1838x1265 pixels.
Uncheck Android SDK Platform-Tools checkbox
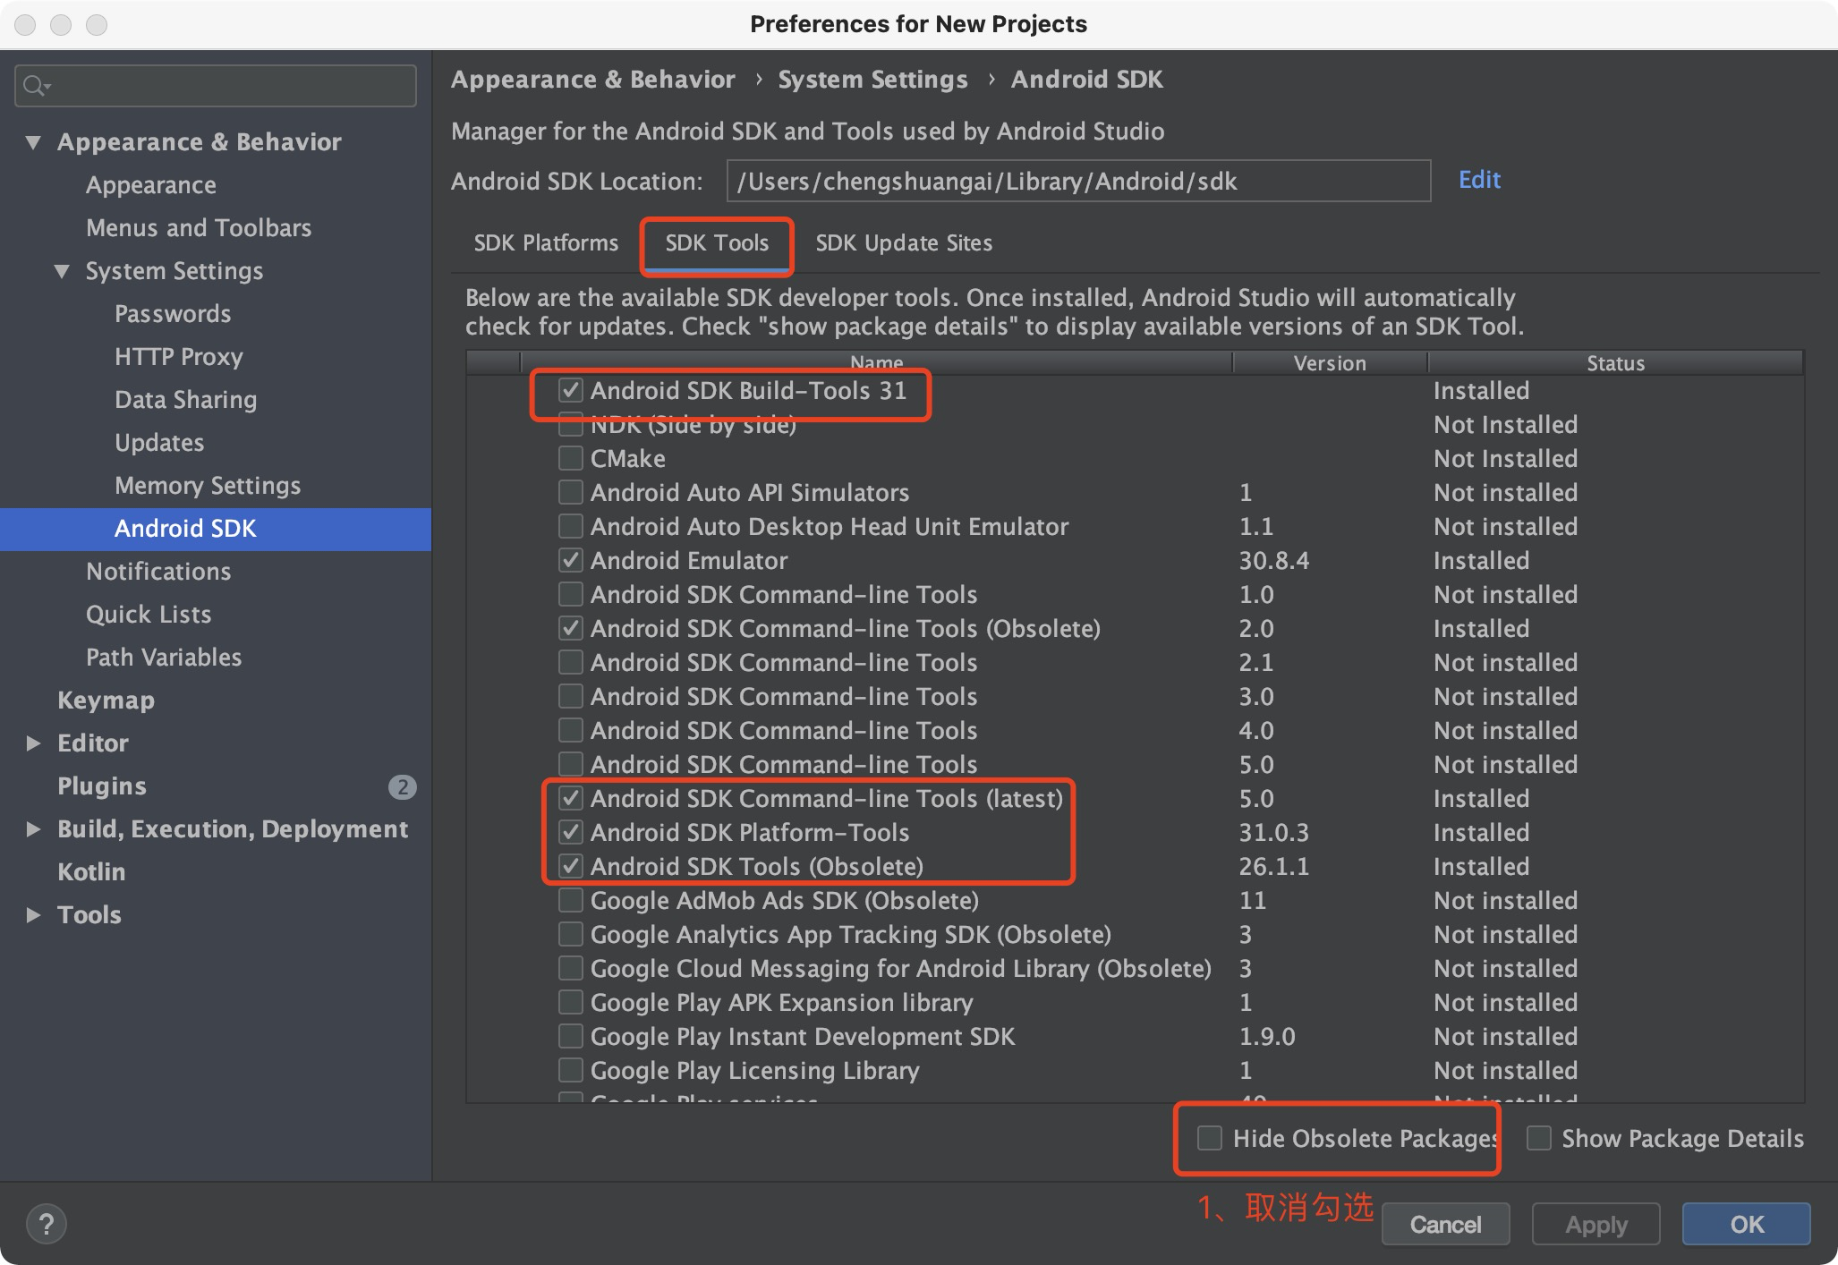(571, 832)
